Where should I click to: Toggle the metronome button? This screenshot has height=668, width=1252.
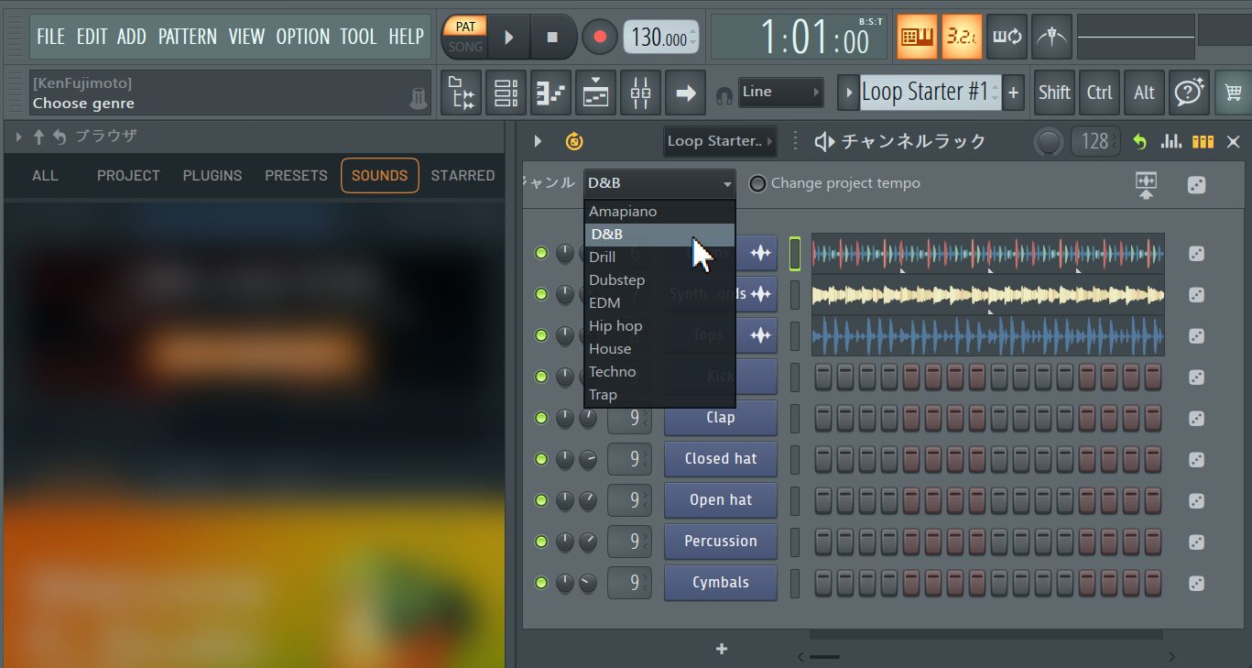coord(1052,37)
